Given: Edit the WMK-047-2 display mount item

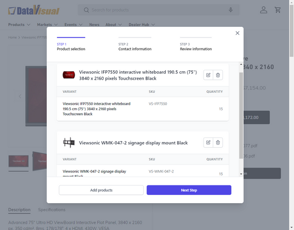Looking at the screenshot, I should (x=208, y=142).
